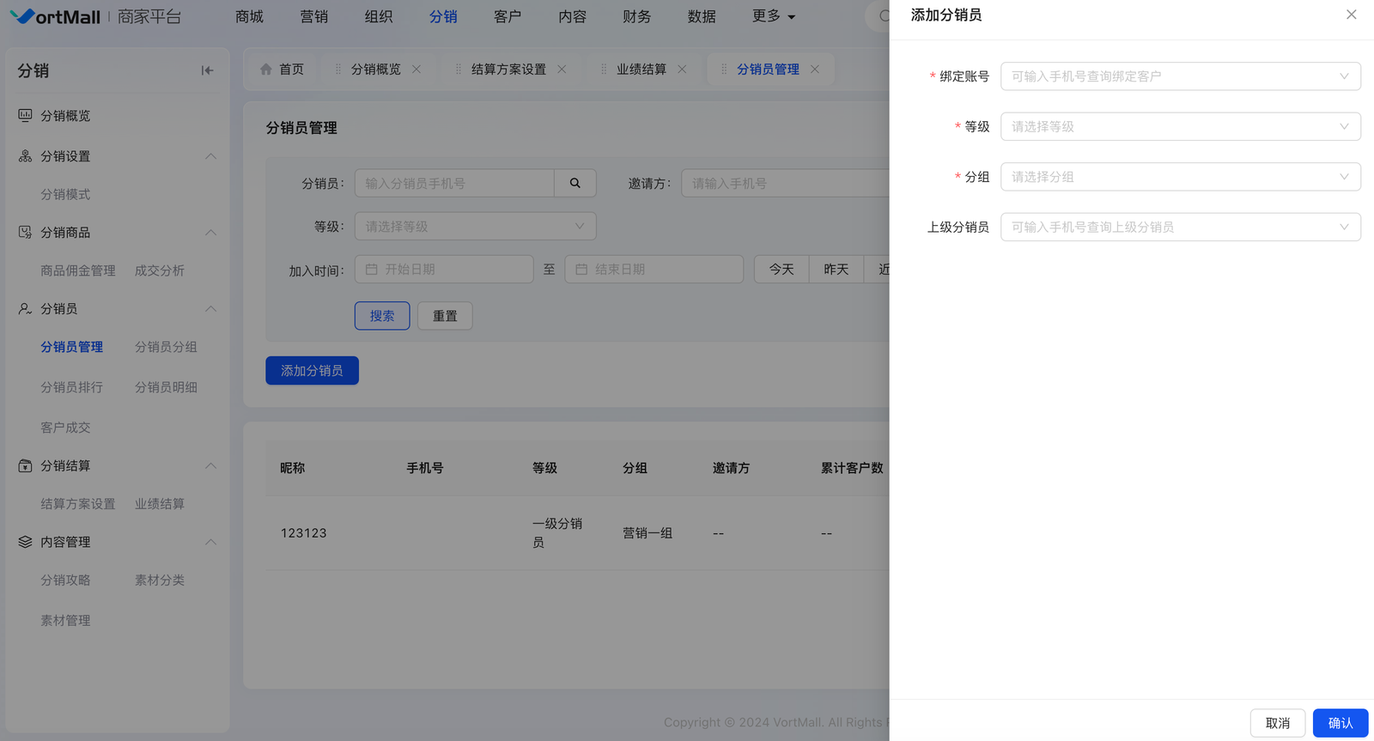Close the 添加分销员 drawer
The width and height of the screenshot is (1374, 741).
coord(1351,15)
